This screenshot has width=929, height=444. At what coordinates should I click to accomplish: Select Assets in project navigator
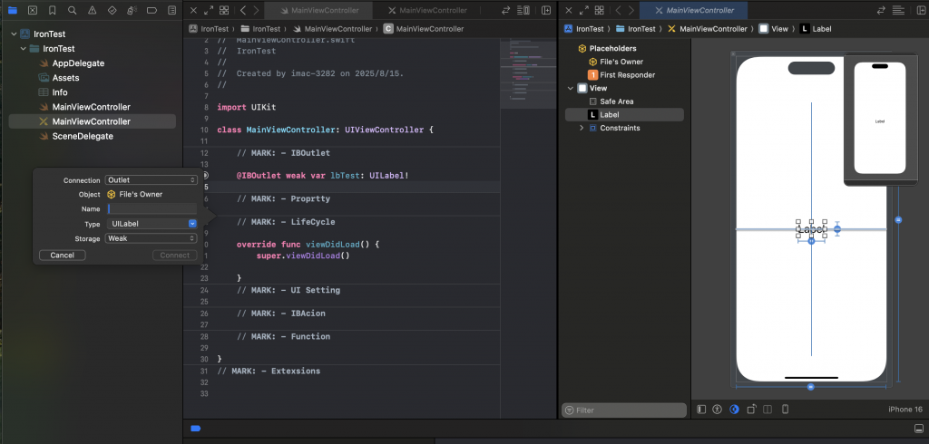(65, 78)
